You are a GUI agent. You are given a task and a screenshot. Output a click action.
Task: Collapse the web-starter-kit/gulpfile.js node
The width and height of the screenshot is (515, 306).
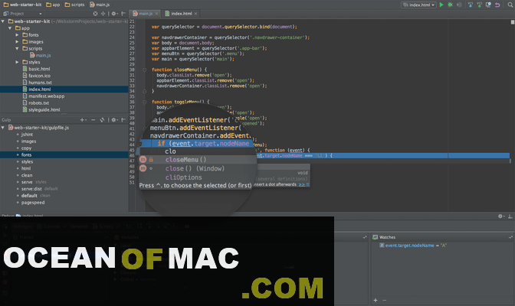coord(3,128)
